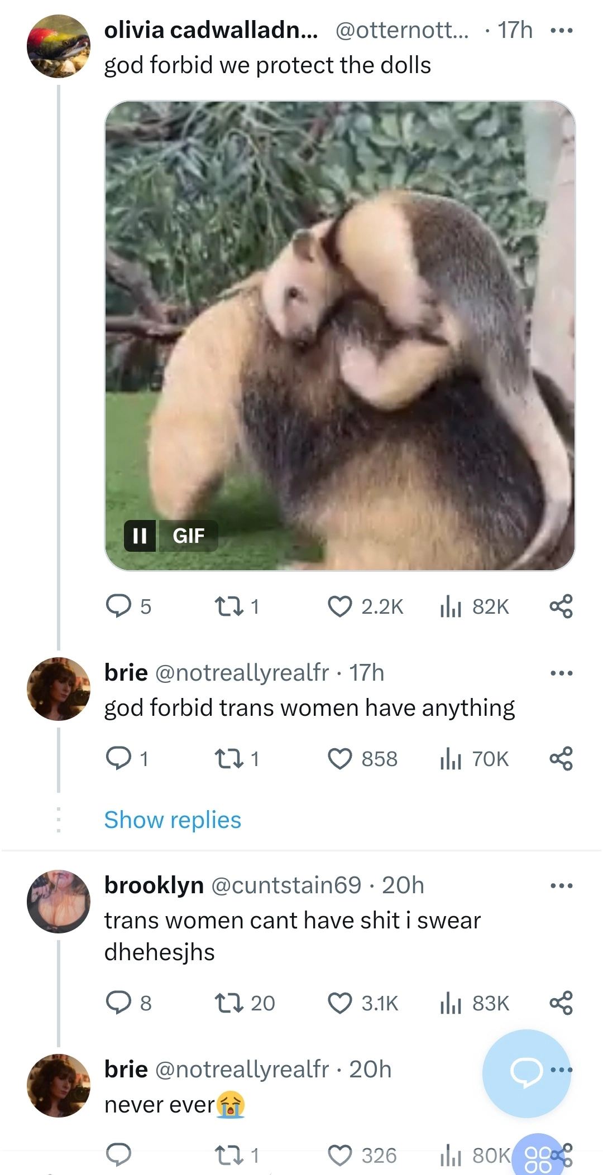This screenshot has height=1175, width=603.
Task: Open more options on olivia's tweet
Action: (561, 31)
